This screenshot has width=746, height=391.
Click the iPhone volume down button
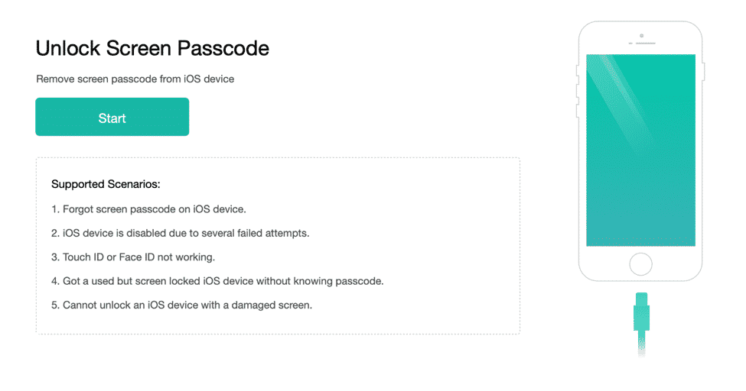click(576, 111)
